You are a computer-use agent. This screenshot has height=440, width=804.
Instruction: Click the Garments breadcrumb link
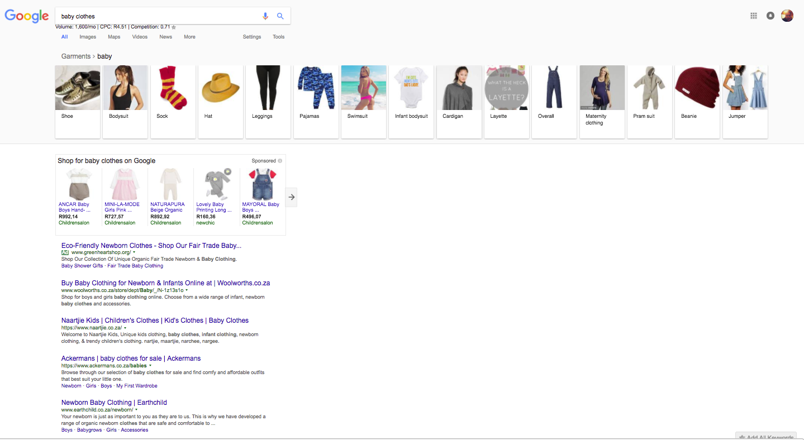(75, 56)
